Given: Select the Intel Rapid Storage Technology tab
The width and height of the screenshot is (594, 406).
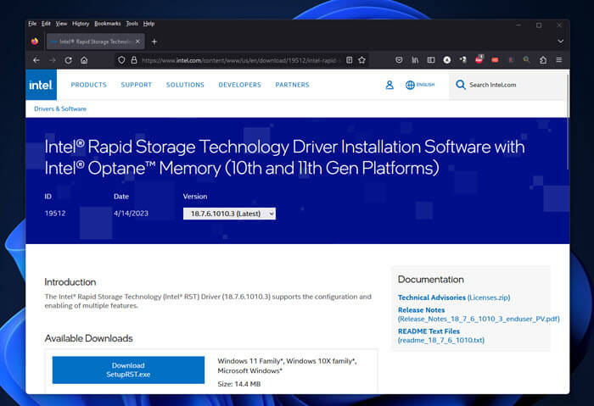Looking at the screenshot, I should click(x=95, y=42).
